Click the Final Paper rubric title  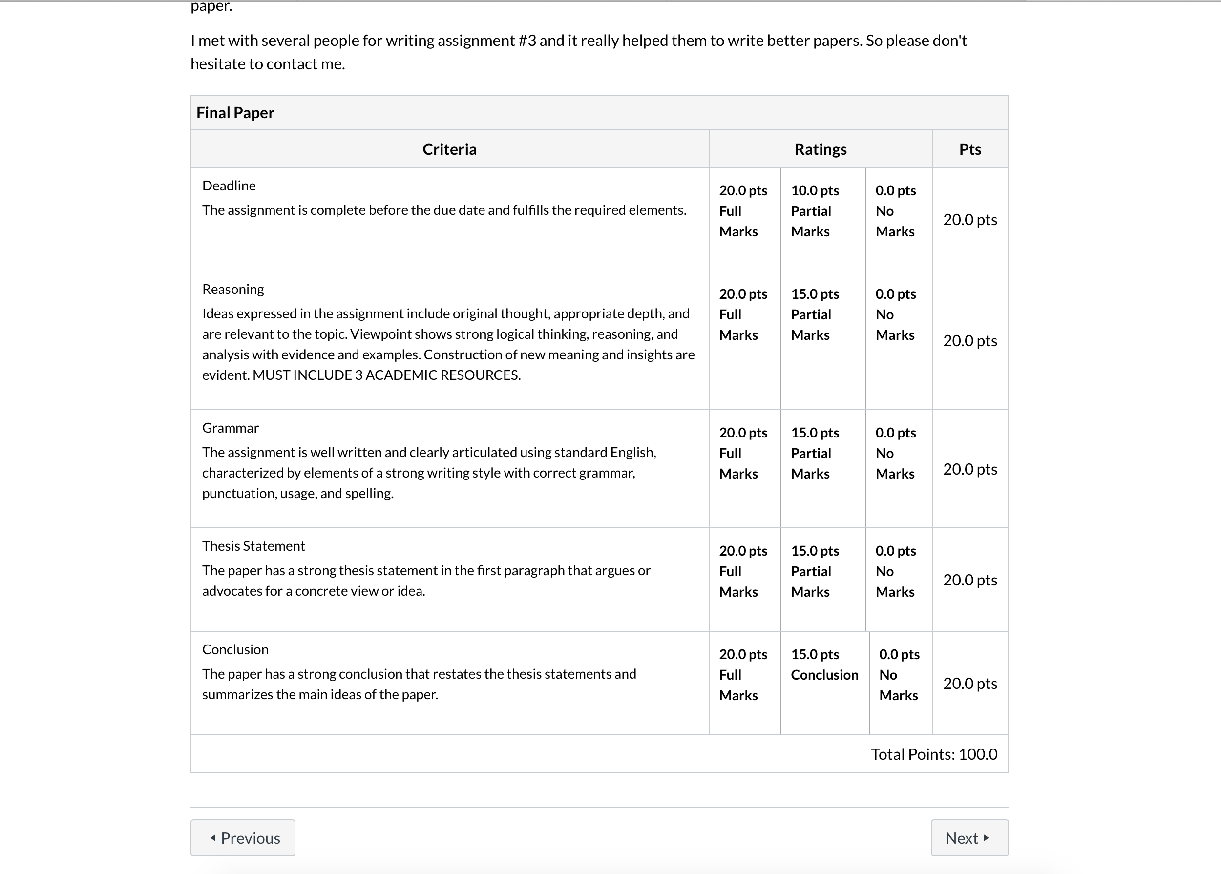click(x=235, y=112)
